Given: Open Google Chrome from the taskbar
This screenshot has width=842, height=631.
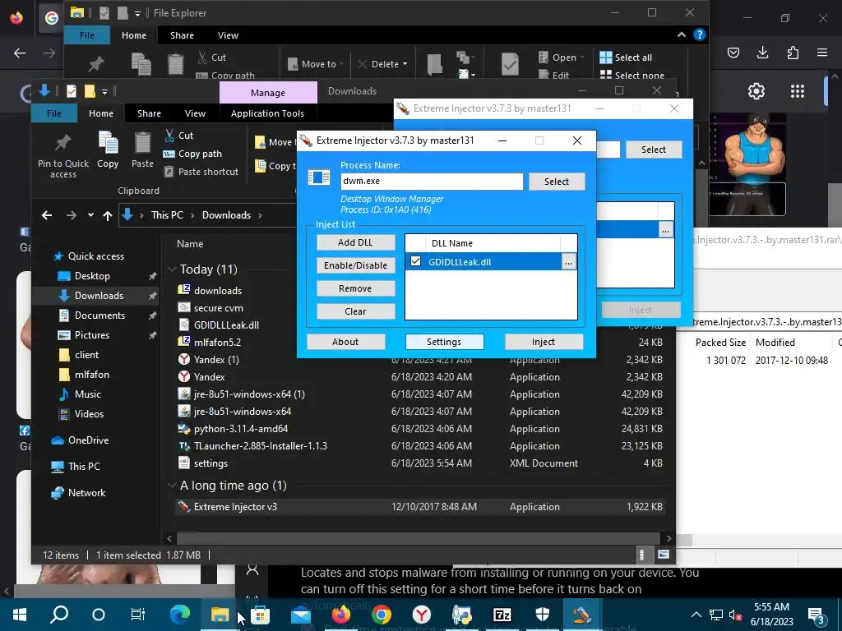Looking at the screenshot, I should tap(382, 615).
